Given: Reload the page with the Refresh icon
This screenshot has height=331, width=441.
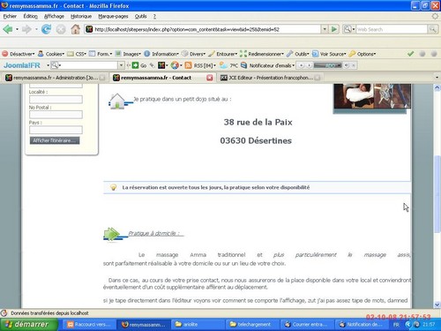Looking at the screenshot, I should [x=46, y=29].
